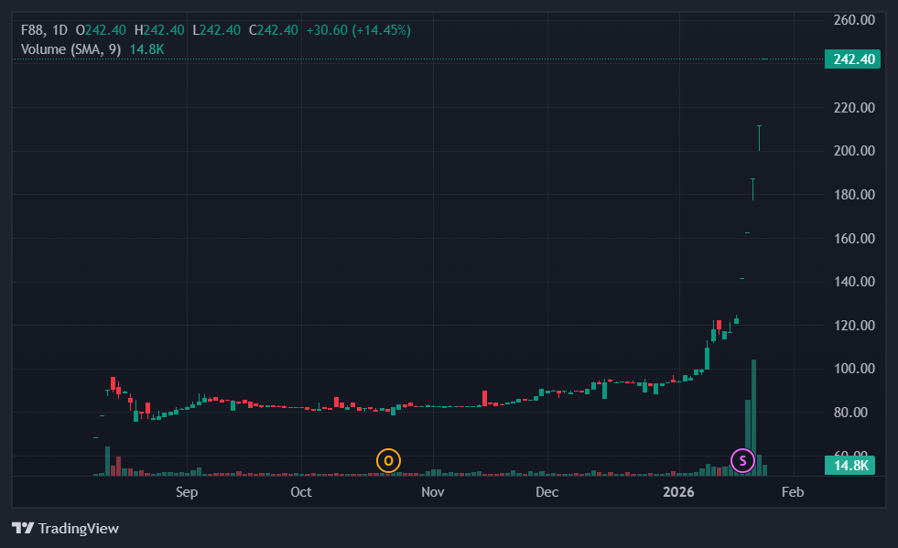Click the Feb label on the time axis
This screenshot has width=898, height=548.
click(x=792, y=492)
